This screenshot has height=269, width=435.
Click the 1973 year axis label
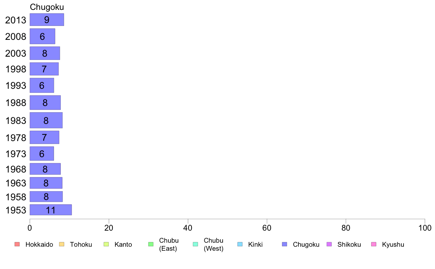click(x=16, y=154)
